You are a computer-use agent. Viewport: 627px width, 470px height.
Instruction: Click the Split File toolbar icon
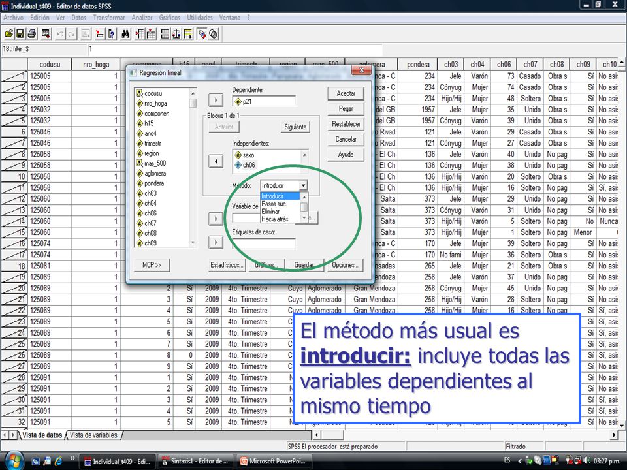click(x=165, y=34)
